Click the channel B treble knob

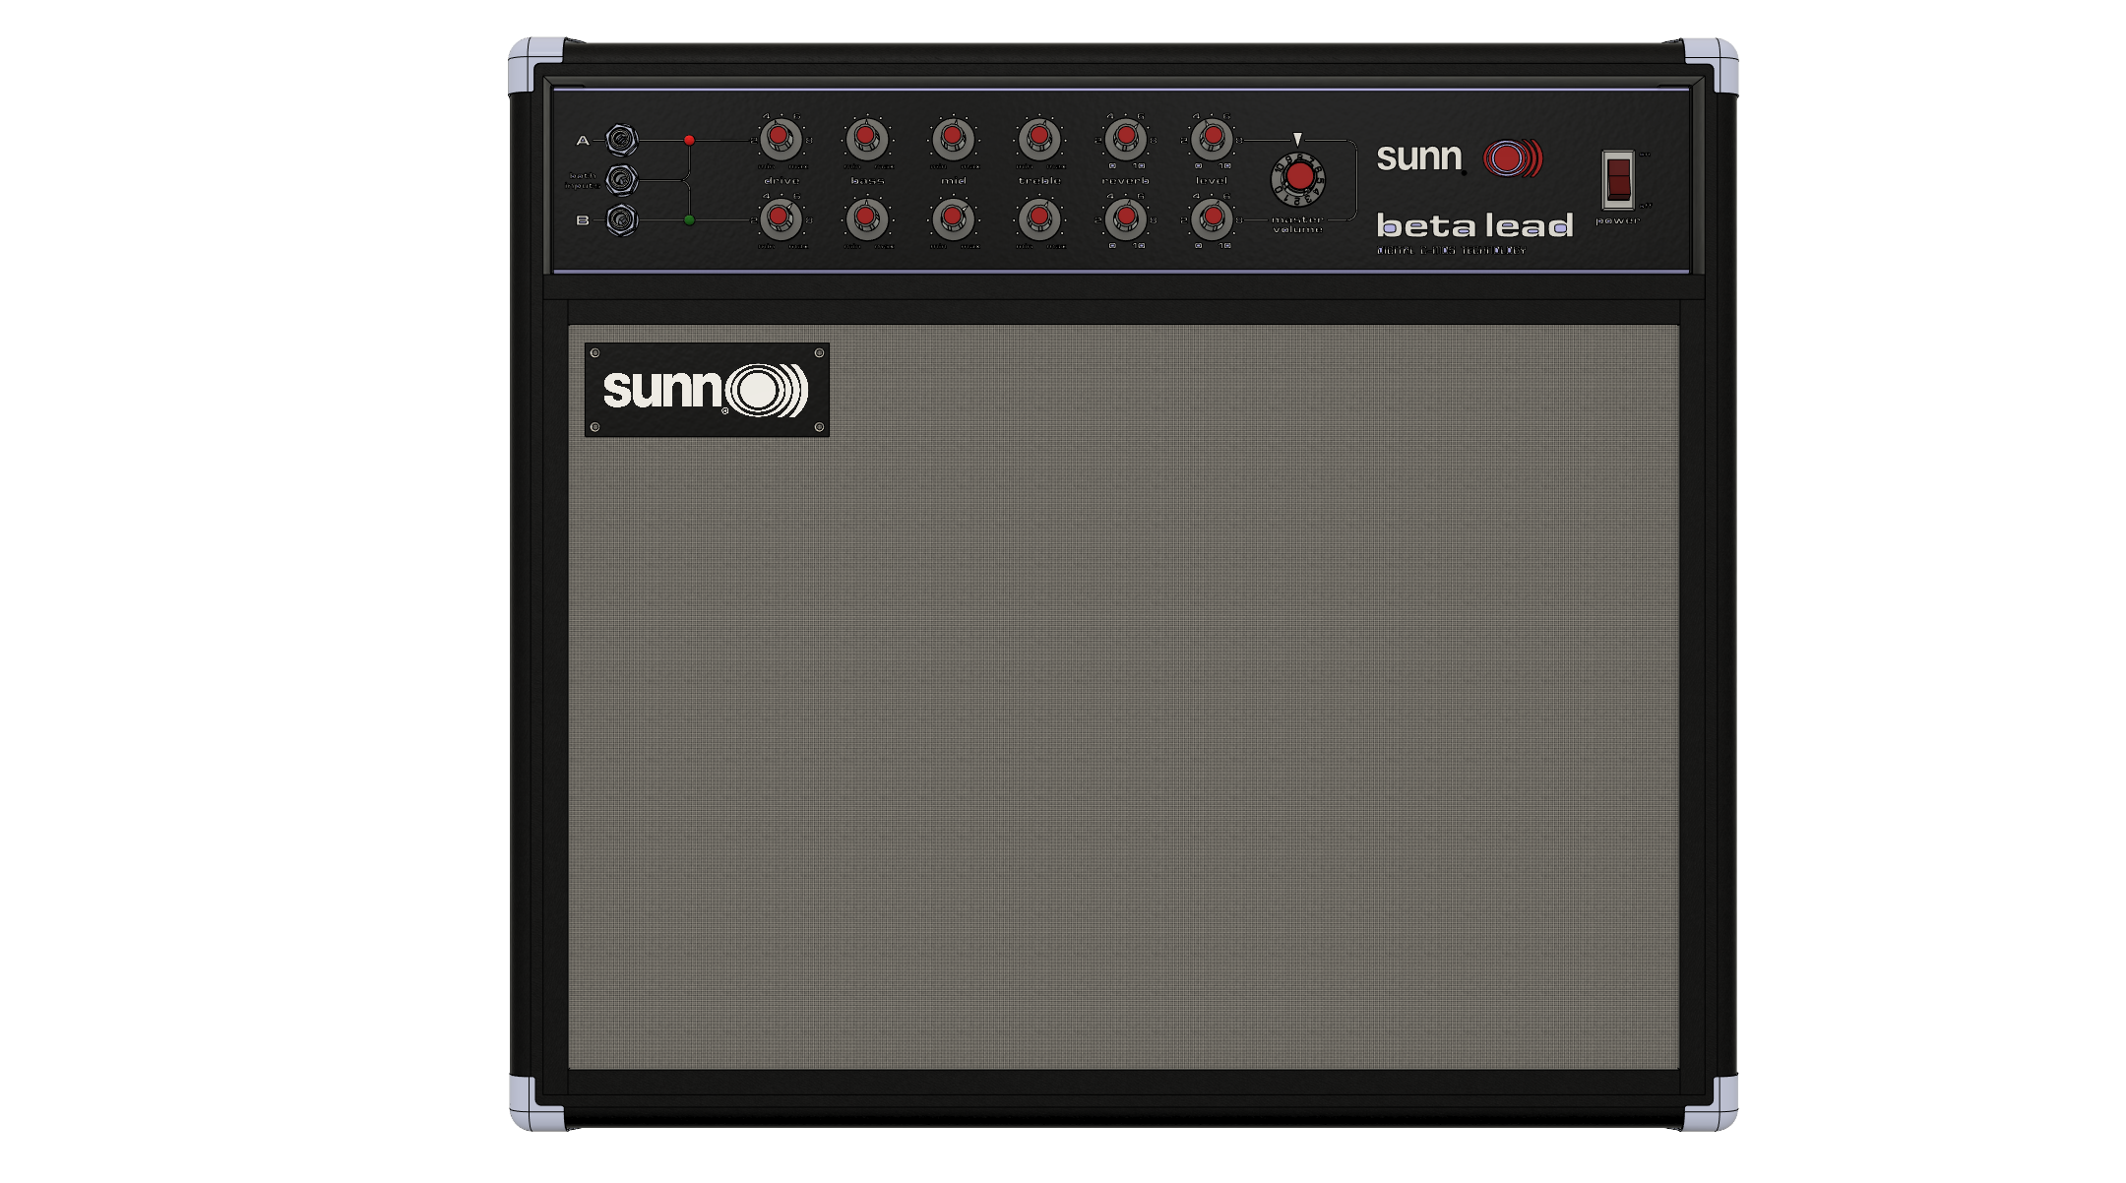pos(1039,218)
